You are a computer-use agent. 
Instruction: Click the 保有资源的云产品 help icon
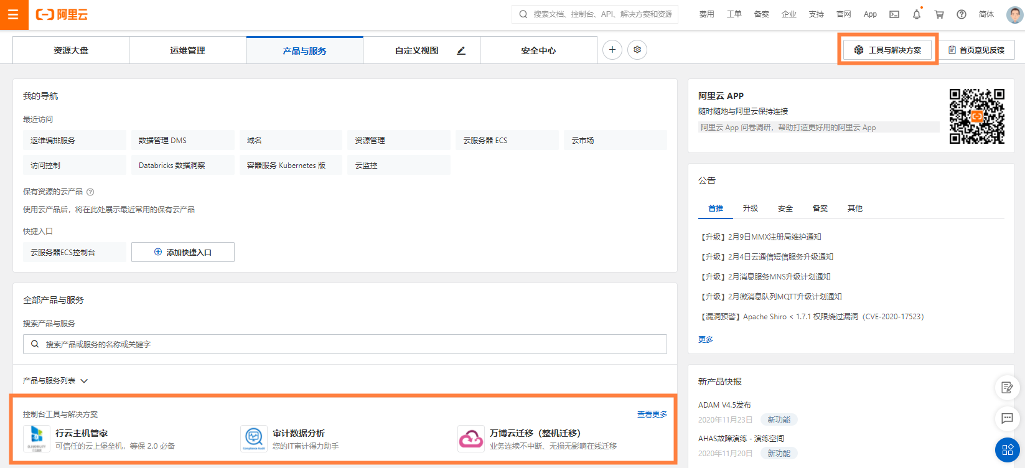(90, 192)
